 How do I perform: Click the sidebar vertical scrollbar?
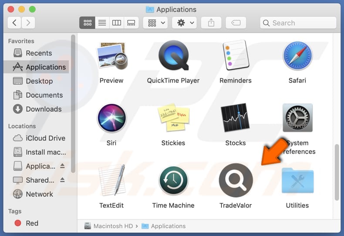[73, 103]
